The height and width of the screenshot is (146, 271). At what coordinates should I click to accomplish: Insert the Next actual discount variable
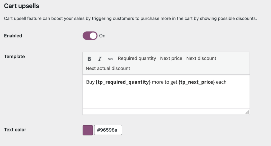coord(108,69)
